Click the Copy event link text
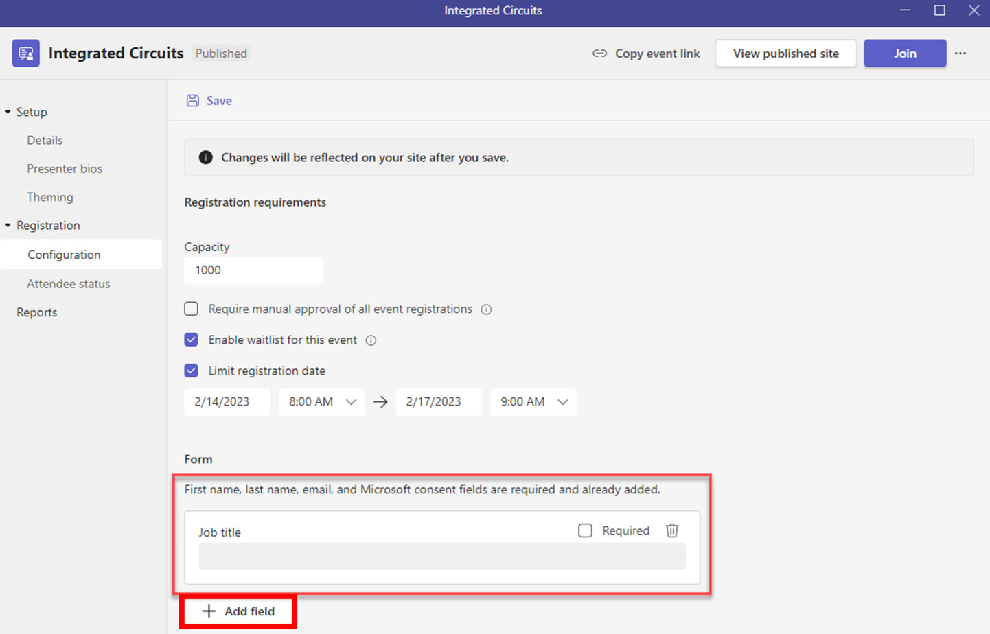This screenshot has height=634, width=990. coord(658,54)
